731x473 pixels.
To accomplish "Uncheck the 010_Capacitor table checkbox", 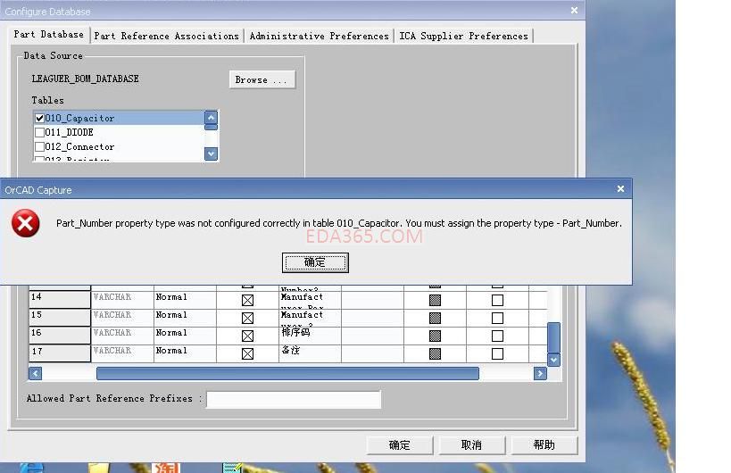I will (x=39, y=119).
